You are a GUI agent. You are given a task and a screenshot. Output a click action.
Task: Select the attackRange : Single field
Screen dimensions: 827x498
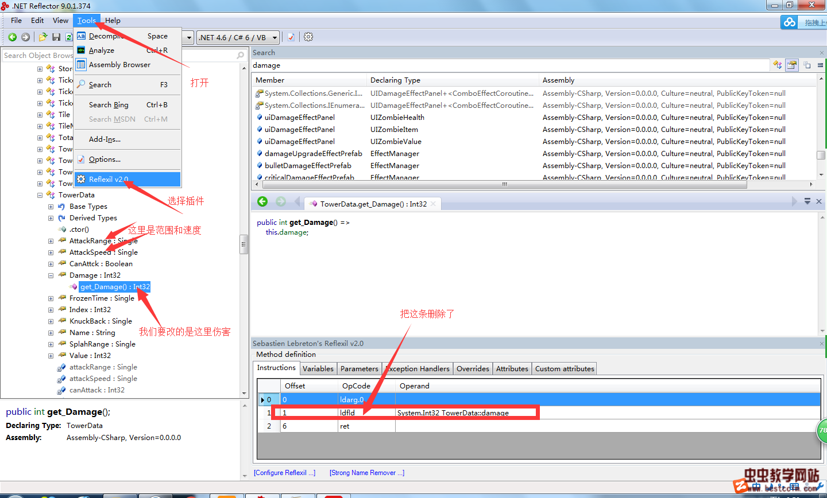(x=103, y=367)
